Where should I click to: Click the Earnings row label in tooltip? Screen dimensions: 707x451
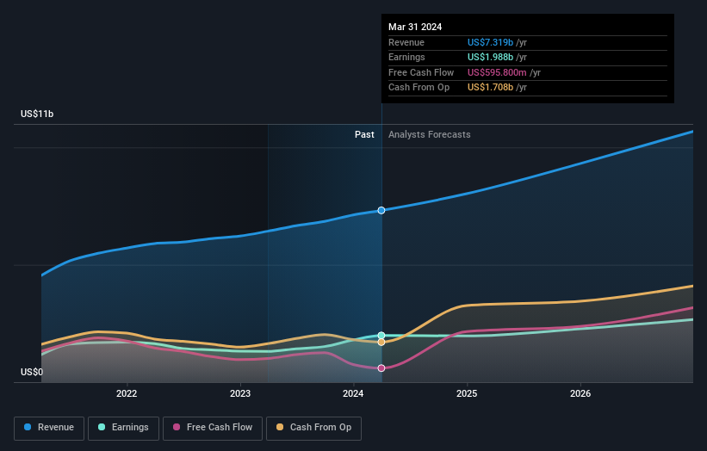pos(406,57)
